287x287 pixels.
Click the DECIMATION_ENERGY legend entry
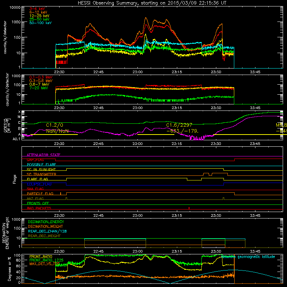[46, 222]
